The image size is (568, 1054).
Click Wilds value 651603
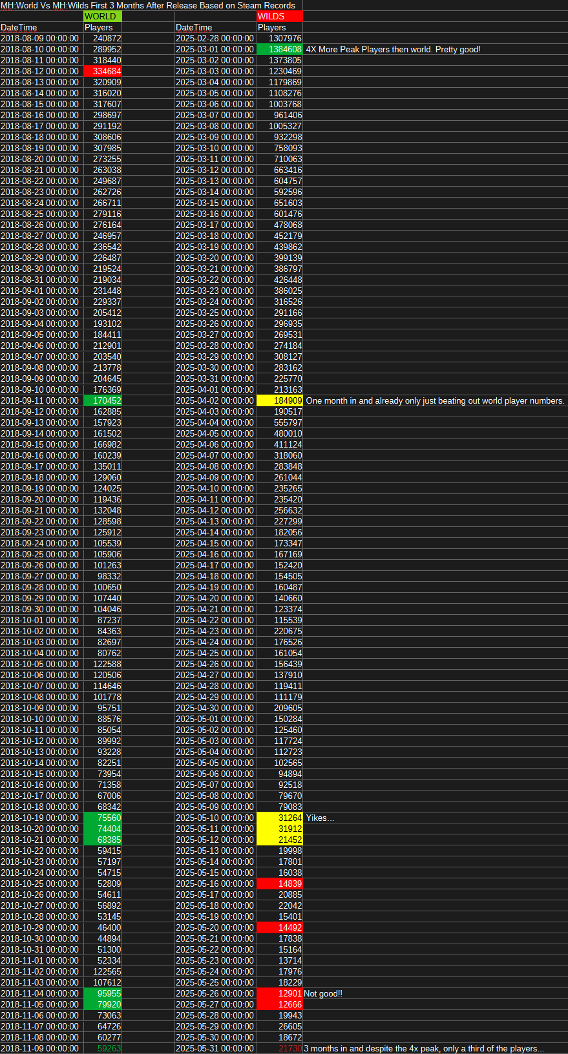pos(280,203)
